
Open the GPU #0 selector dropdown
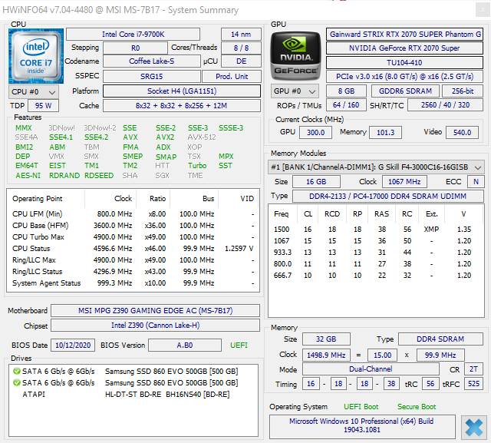click(295, 91)
